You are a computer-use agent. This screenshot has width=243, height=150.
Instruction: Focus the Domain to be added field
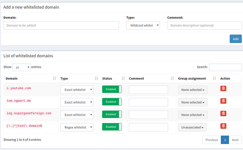61,25
